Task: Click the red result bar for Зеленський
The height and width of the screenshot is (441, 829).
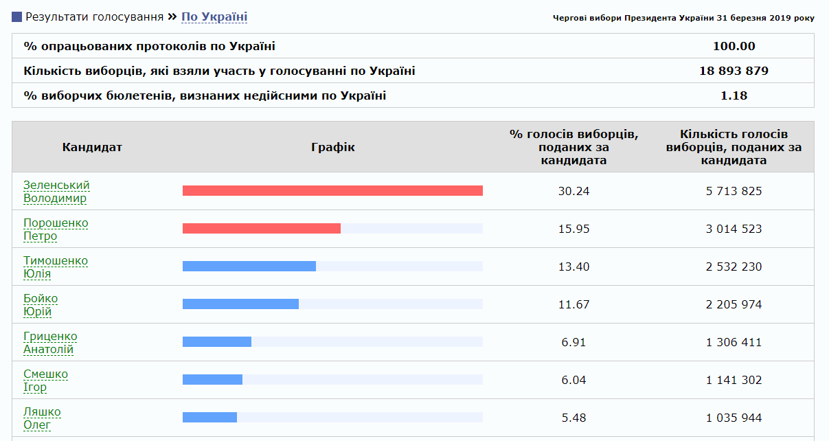Action: click(332, 190)
